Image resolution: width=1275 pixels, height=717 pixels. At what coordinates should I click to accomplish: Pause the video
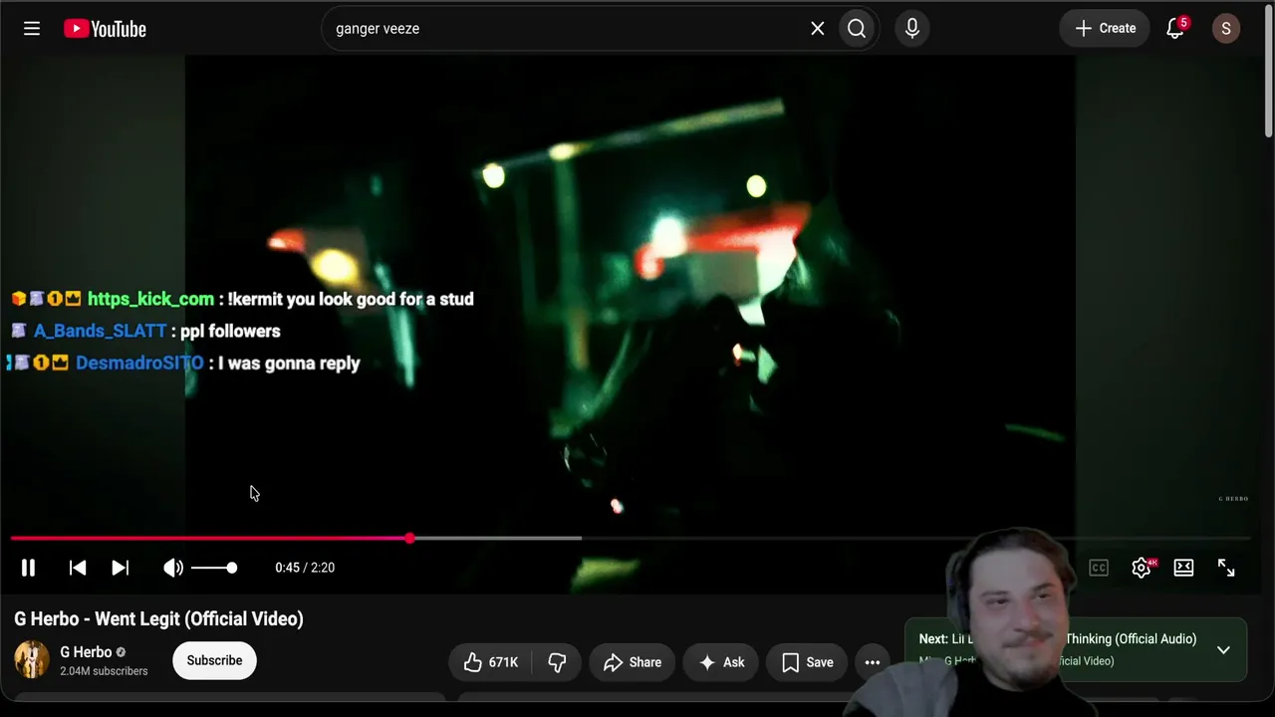click(28, 568)
